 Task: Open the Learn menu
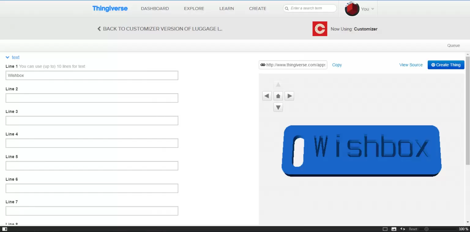[226, 9]
